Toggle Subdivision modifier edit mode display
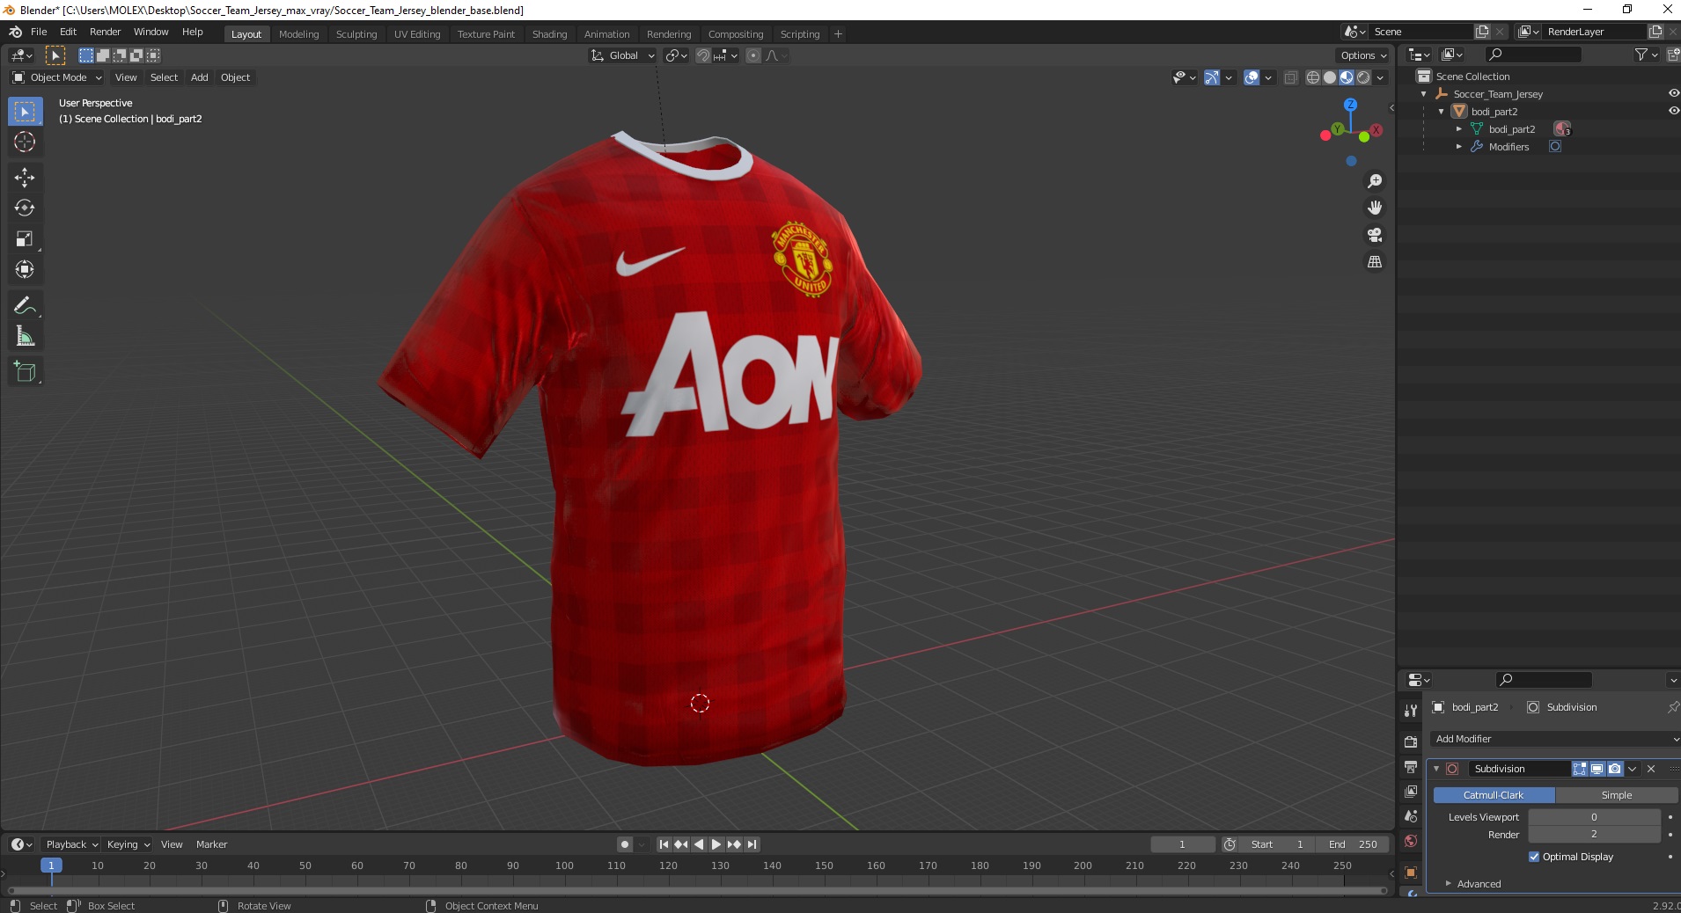 [x=1580, y=769]
